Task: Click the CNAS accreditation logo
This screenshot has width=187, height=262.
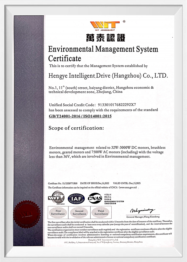Action: pyautogui.click(x=95, y=198)
